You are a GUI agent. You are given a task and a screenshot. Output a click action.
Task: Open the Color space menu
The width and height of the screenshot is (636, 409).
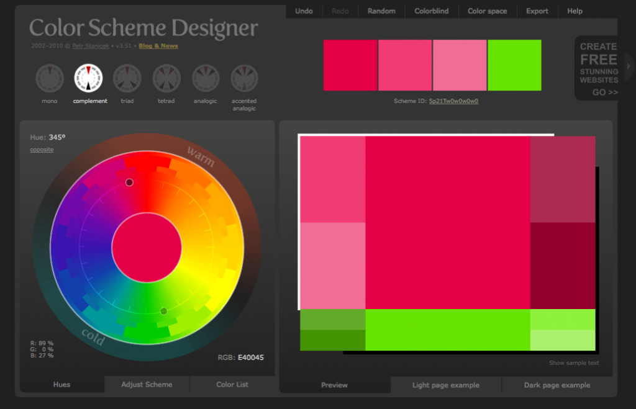click(x=487, y=11)
